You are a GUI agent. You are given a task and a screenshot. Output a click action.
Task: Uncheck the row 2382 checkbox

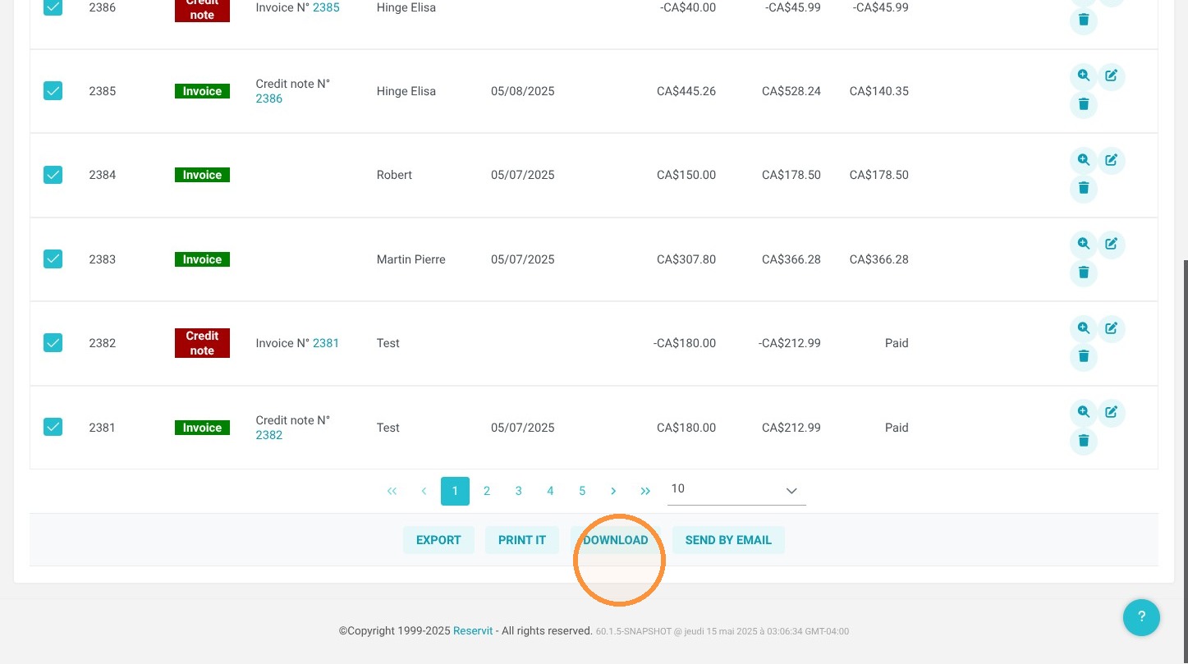[53, 343]
